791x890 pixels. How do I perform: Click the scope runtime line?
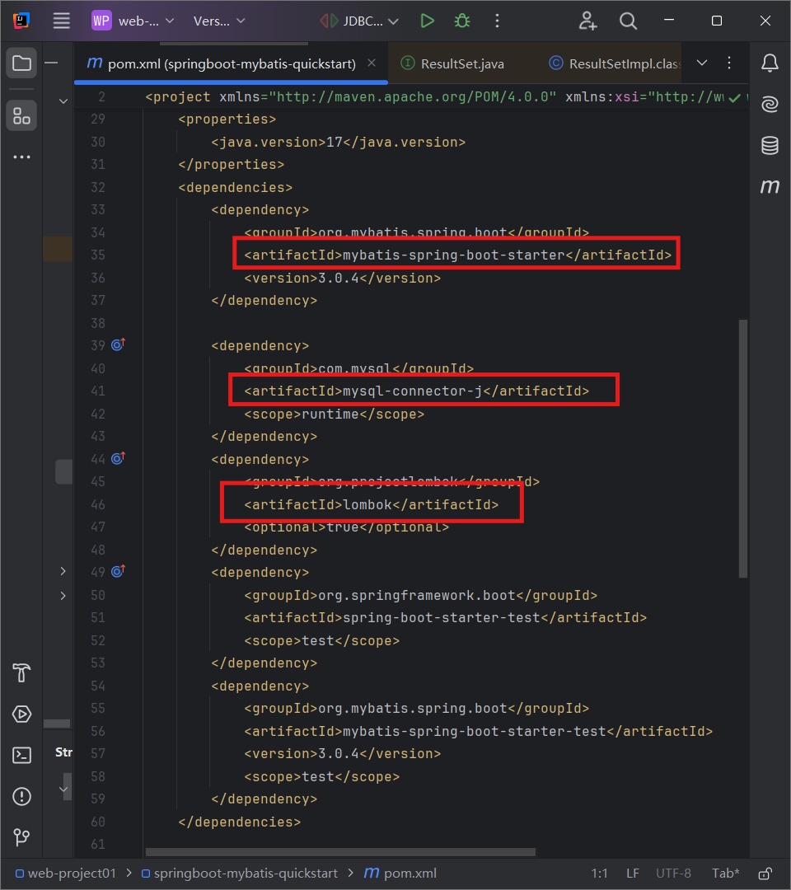335,414
